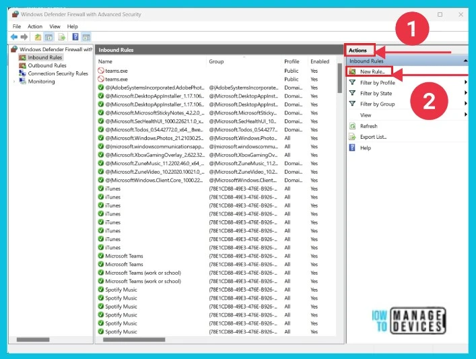Screen dimensions: 476x359
Task: Open Filter by State submenu arrow
Action: (465, 93)
